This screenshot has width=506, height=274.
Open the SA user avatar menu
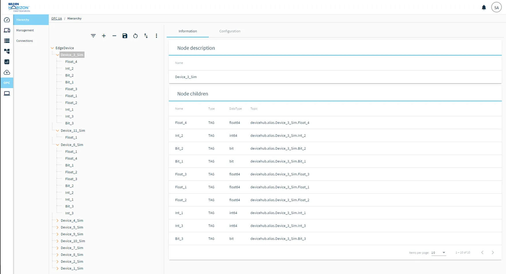tap(496, 7)
